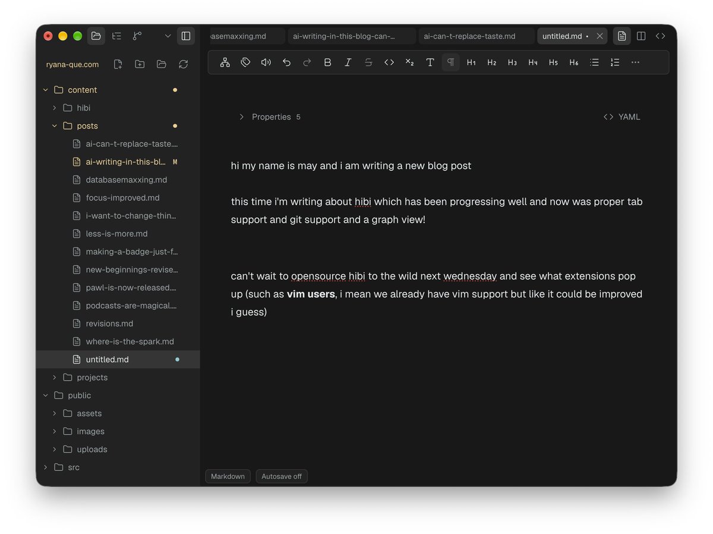Expand the Properties section
713x534 pixels.
click(270, 117)
